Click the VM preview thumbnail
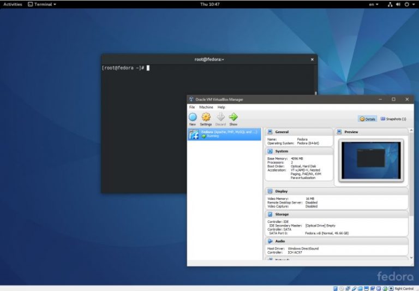This screenshot has width=419, height=291. point(371,160)
